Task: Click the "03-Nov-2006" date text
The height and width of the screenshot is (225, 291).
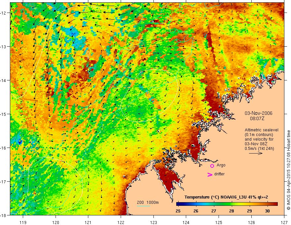Action: [259, 113]
